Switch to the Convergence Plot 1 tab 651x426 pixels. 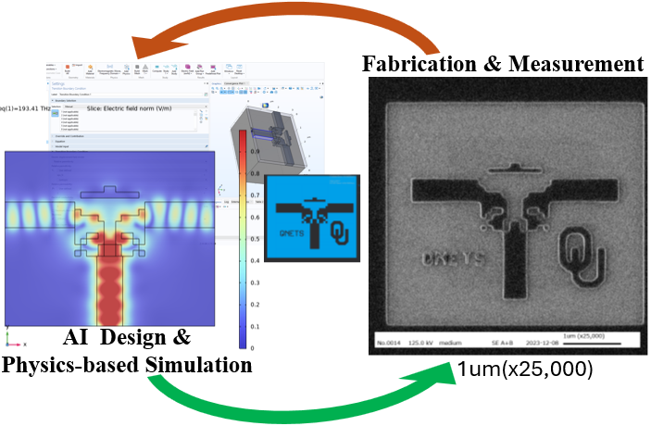pos(234,84)
